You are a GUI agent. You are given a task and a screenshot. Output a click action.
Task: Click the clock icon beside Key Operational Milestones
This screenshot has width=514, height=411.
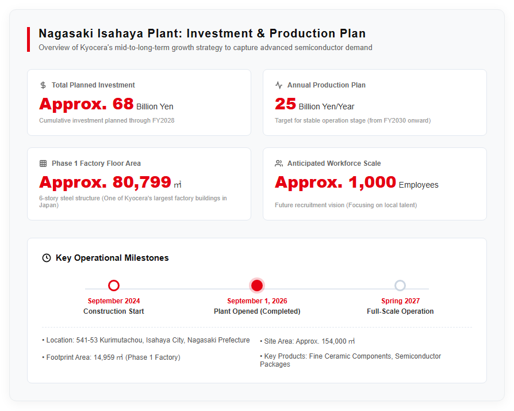(x=47, y=258)
